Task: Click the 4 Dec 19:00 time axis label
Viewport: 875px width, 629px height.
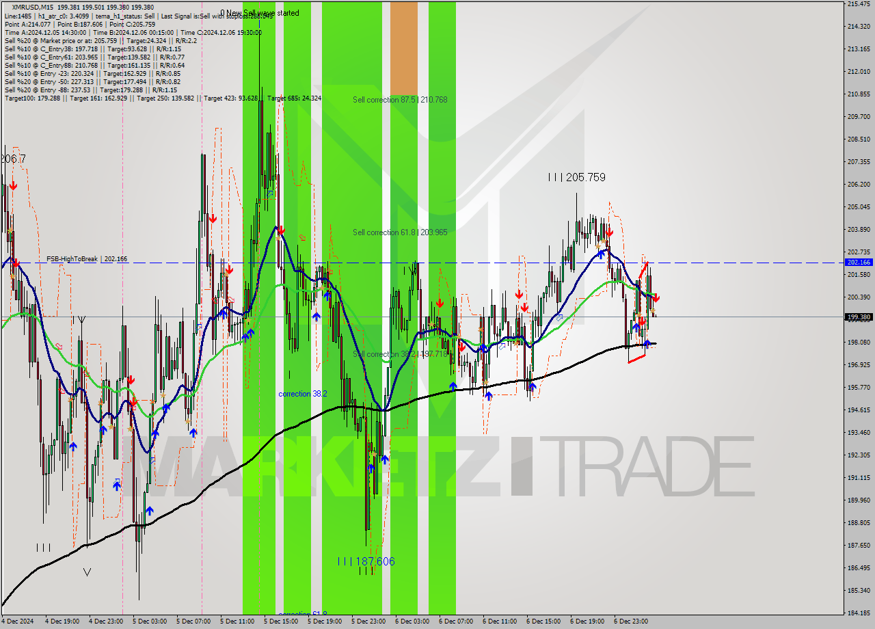Action: [x=62, y=621]
